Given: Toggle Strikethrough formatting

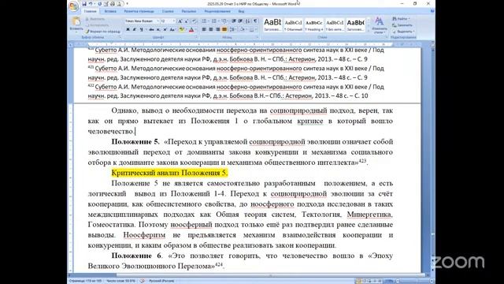Looking at the screenshot, I should [151, 30].
